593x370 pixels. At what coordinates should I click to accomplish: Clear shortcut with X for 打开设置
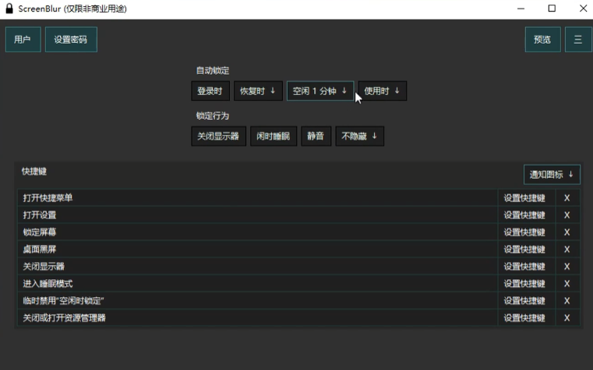[x=567, y=215]
